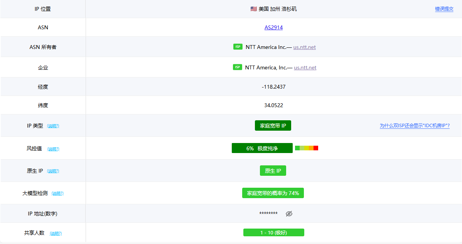Click the ISP badge in ASN 所有者 row
This screenshot has height=244, width=462.
pyautogui.click(x=238, y=47)
